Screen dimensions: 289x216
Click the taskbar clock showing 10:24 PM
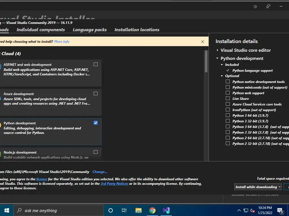point(265,210)
